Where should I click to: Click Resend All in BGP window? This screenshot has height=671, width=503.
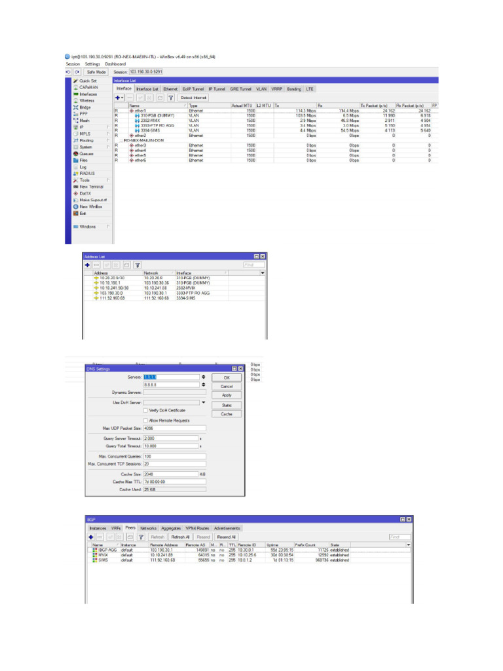[x=226, y=537]
